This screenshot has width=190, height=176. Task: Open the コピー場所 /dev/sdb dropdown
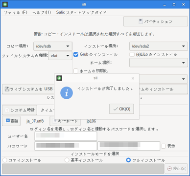tap(53, 46)
